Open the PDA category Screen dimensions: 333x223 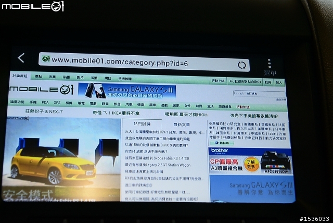(45, 103)
